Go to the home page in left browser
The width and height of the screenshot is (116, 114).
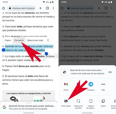pyautogui.click(x=4, y=8)
